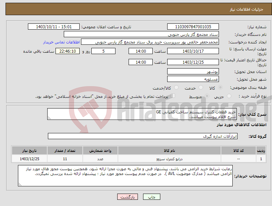Click the response deadline date 1403/10/17
272x206 pixels.
193,51
